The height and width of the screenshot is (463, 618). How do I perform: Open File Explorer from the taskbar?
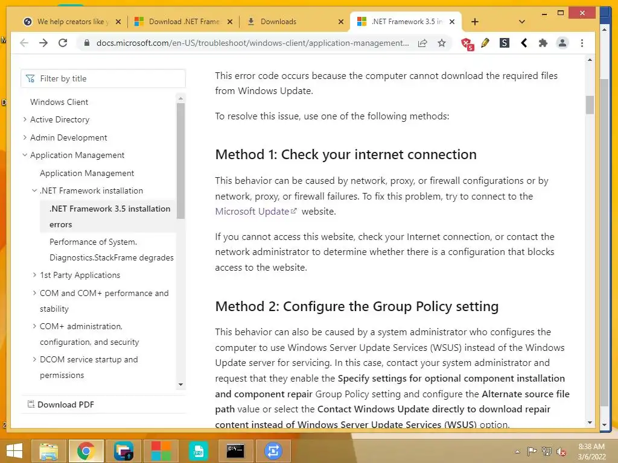click(x=49, y=451)
